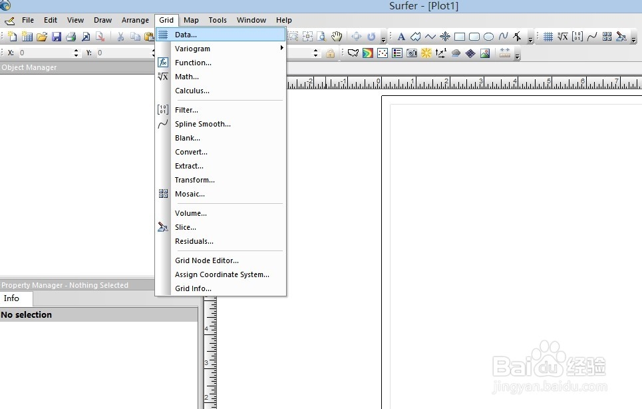
Task: Click the Scale Bar ruler icon
Action: pos(505,53)
